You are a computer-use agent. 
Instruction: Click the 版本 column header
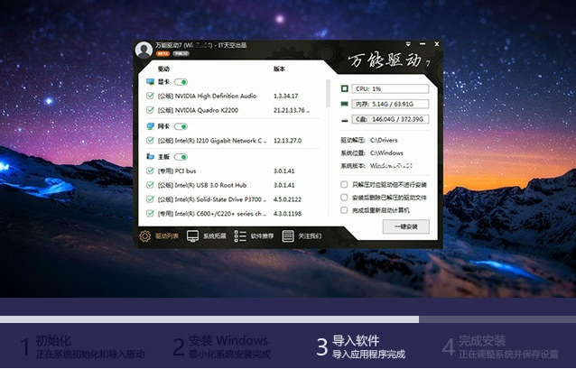click(x=279, y=69)
